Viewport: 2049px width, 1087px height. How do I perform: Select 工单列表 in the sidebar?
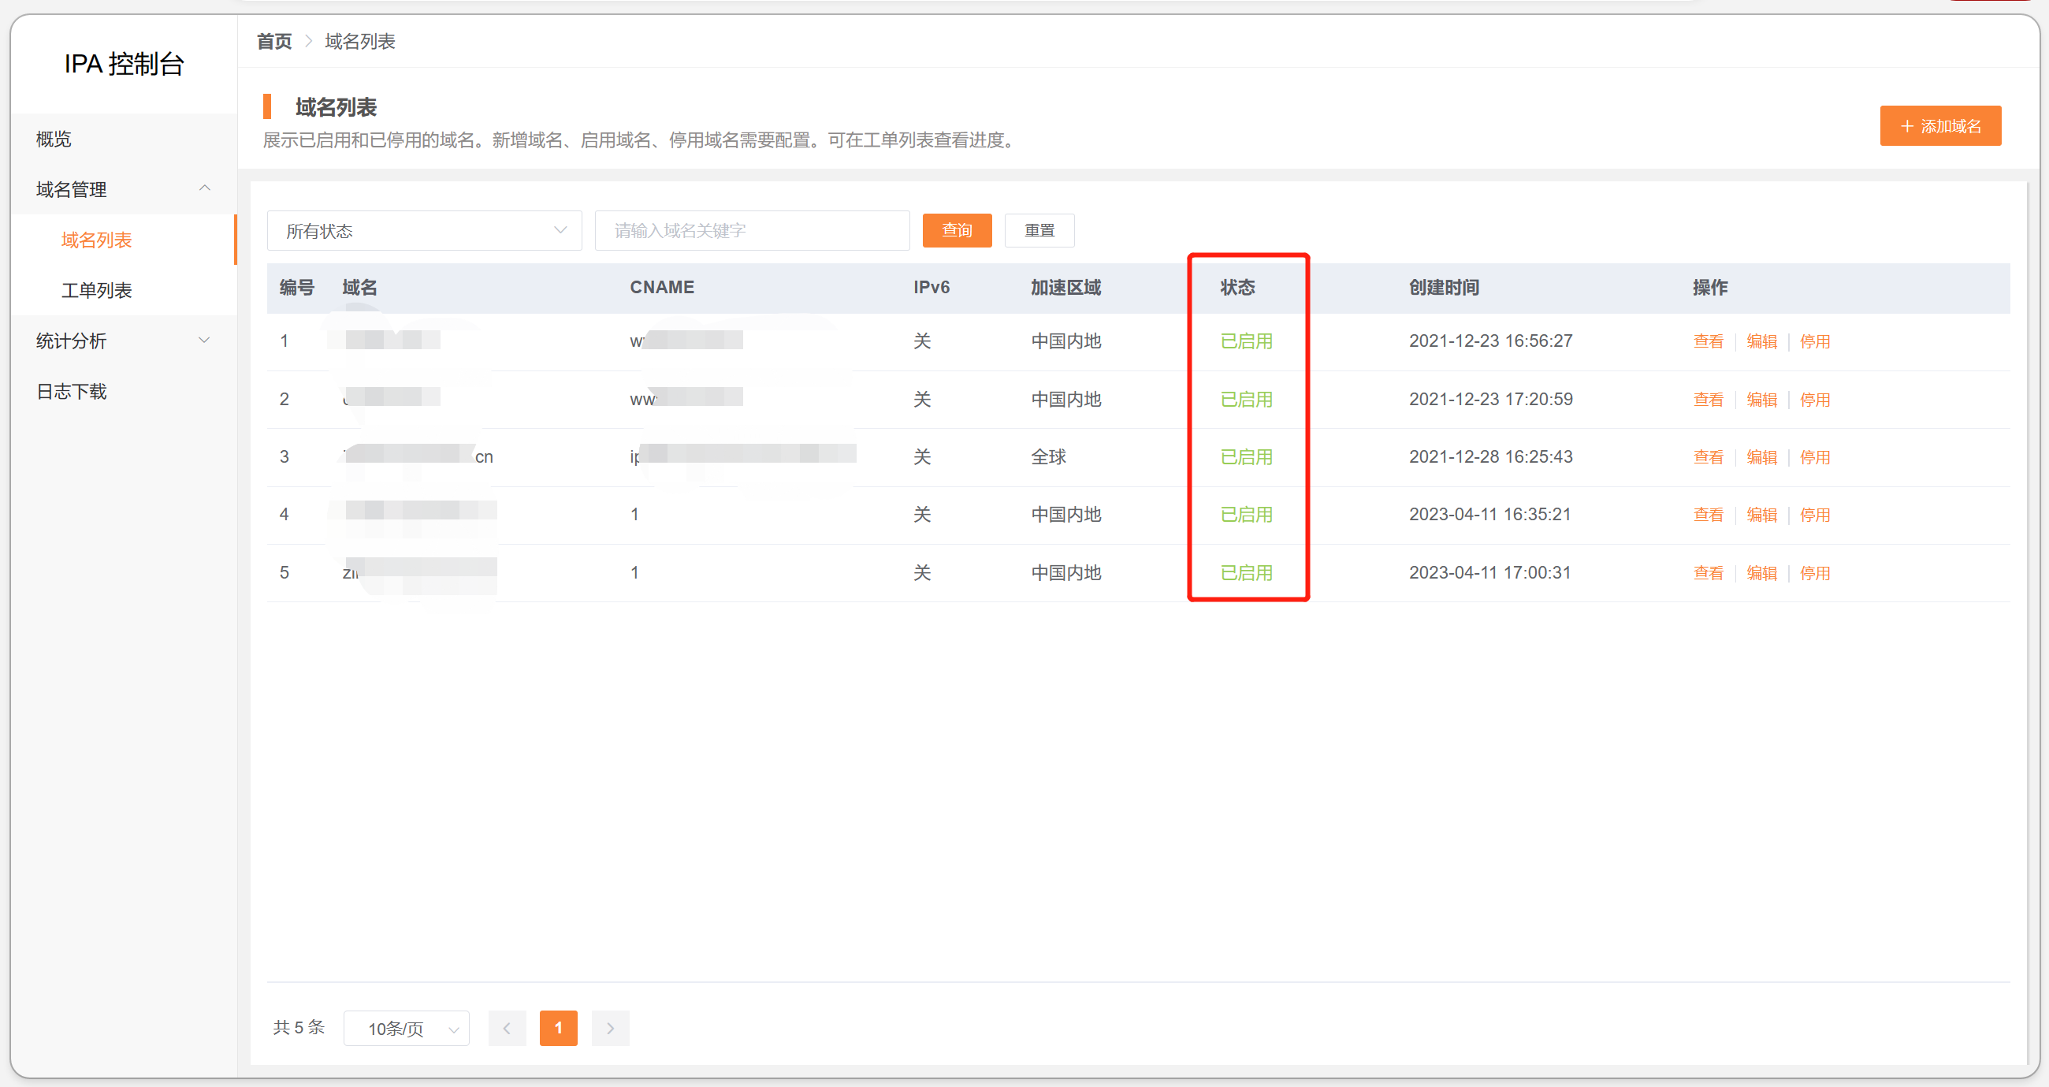click(x=96, y=290)
